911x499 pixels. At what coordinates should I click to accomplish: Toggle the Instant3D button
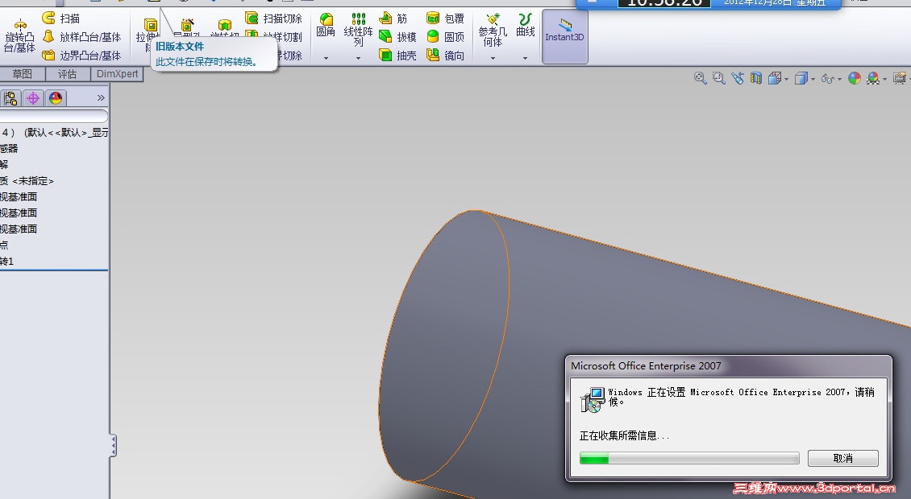point(564,36)
